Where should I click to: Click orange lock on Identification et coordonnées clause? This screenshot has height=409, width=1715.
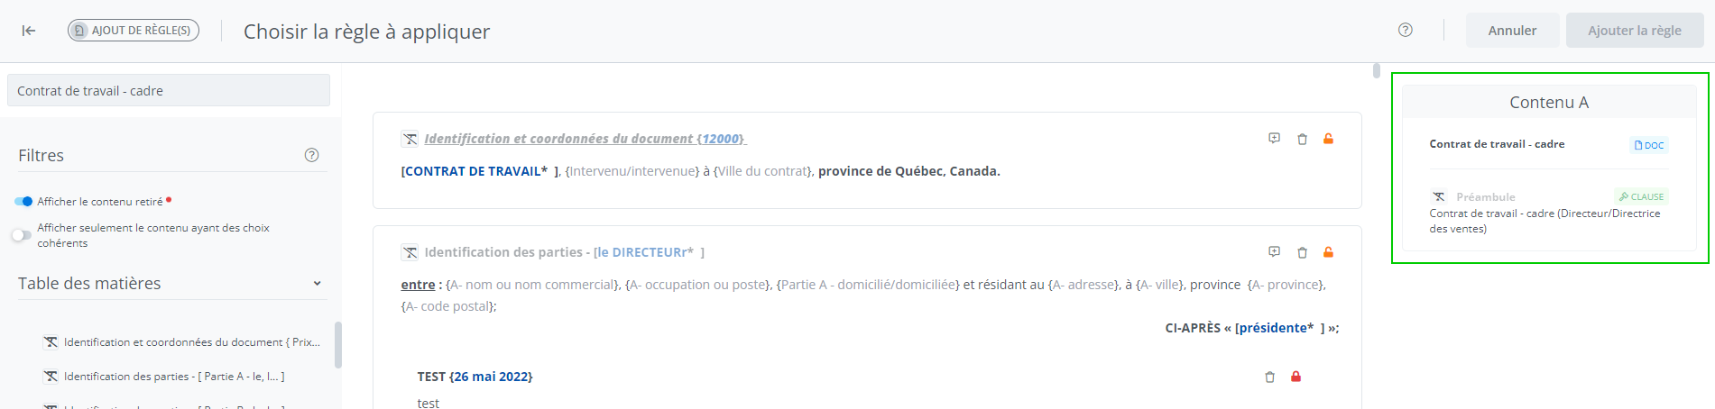pos(1328,139)
